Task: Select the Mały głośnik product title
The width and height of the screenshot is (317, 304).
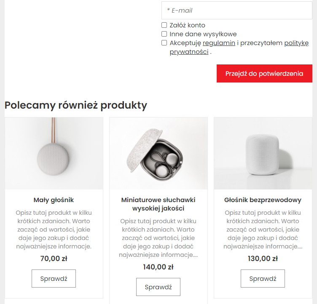Action: (54, 200)
